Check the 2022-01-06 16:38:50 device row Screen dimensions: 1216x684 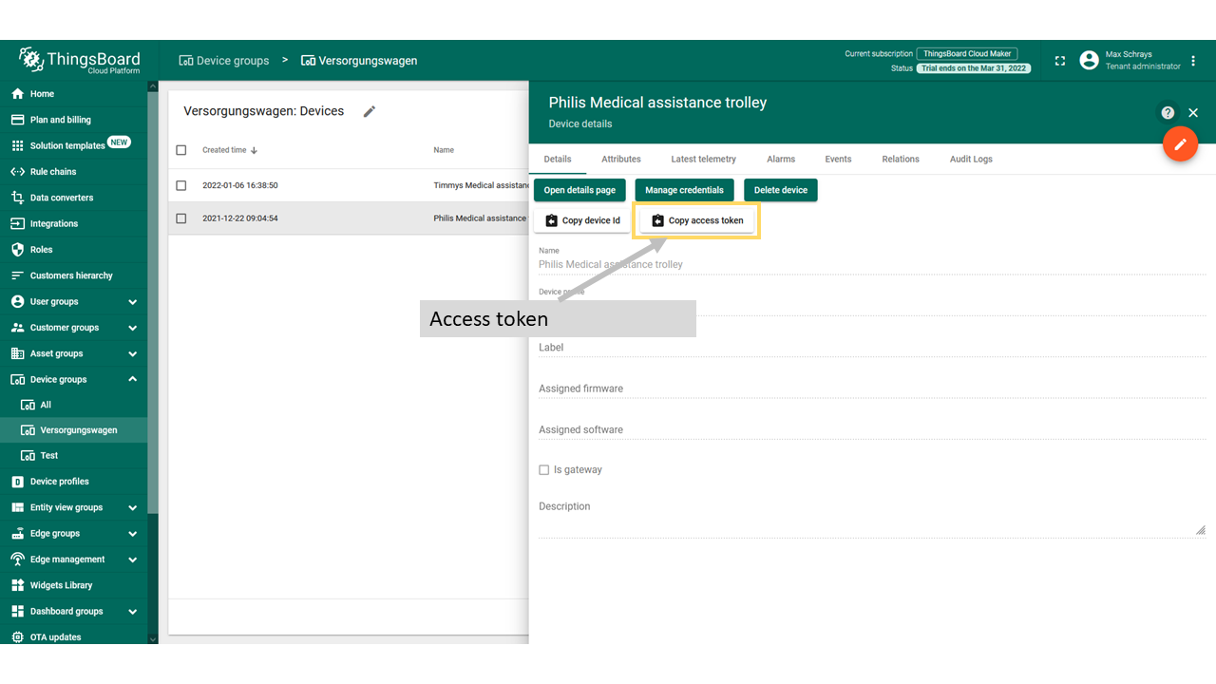tap(181, 185)
